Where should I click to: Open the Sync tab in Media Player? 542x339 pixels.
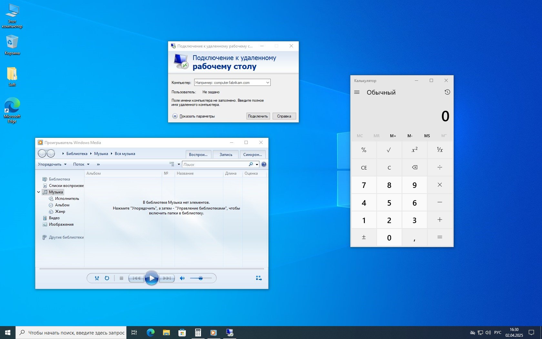(x=252, y=154)
